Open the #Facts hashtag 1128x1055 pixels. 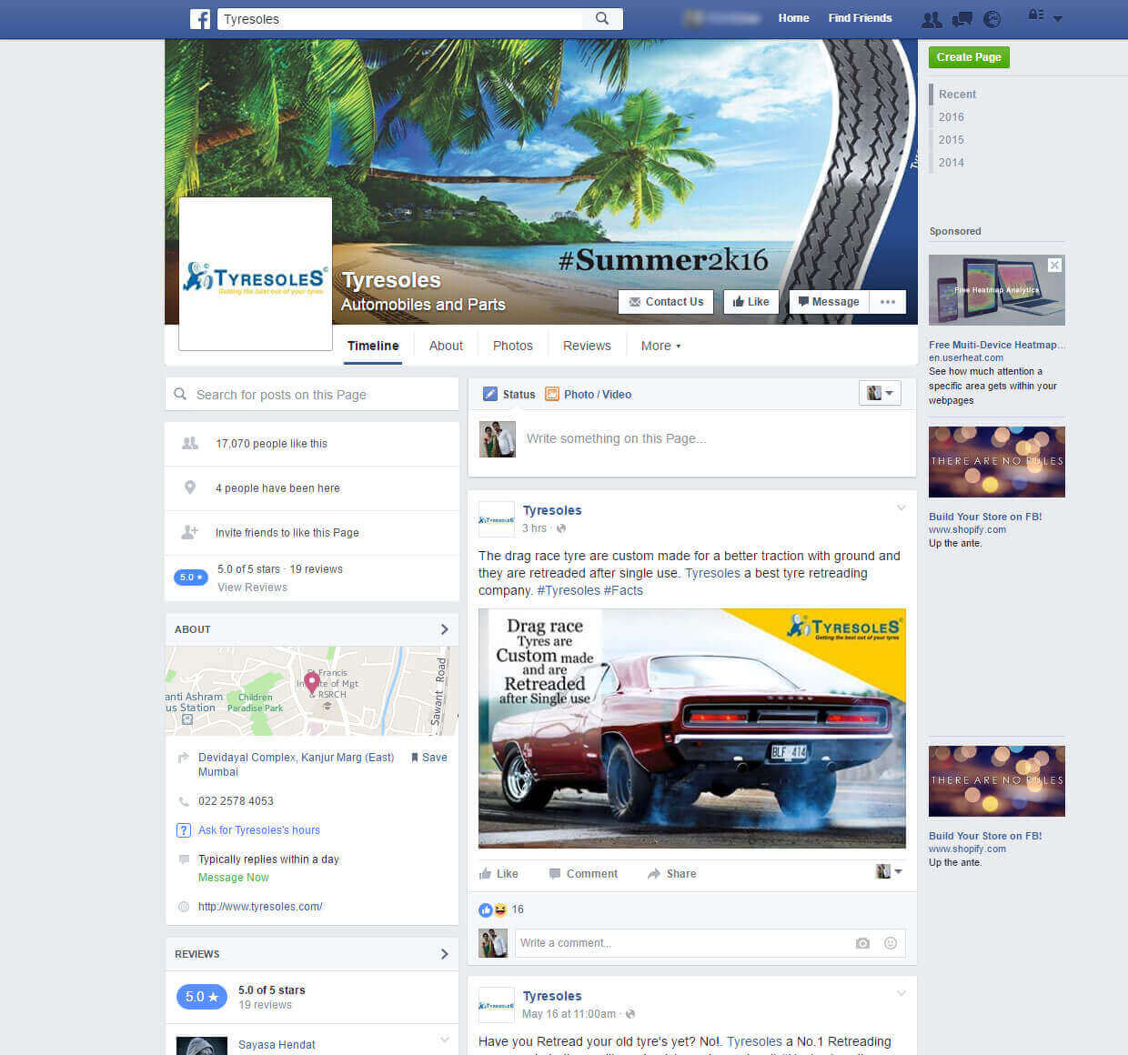click(623, 590)
